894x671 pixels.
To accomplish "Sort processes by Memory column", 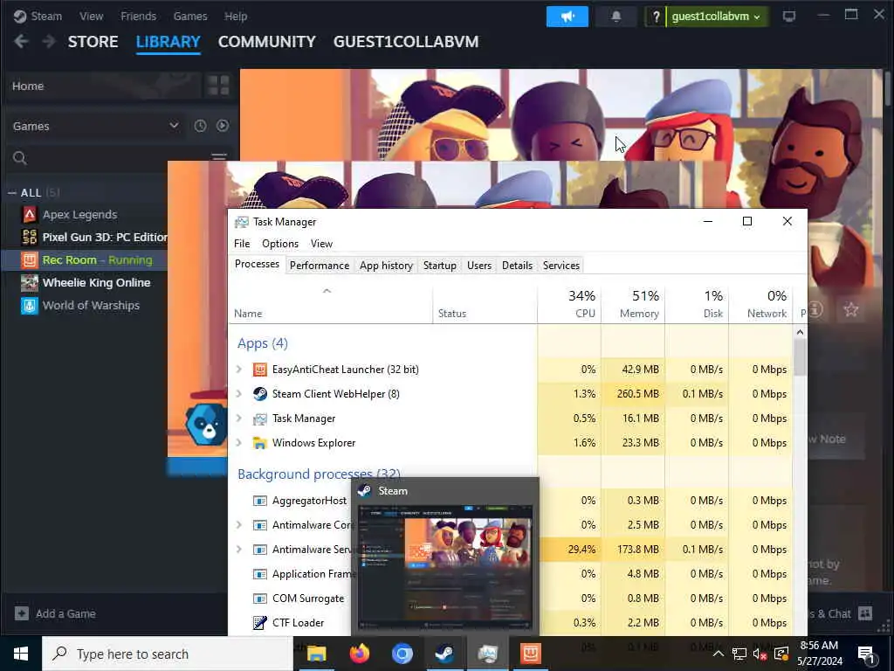I will tap(634, 304).
